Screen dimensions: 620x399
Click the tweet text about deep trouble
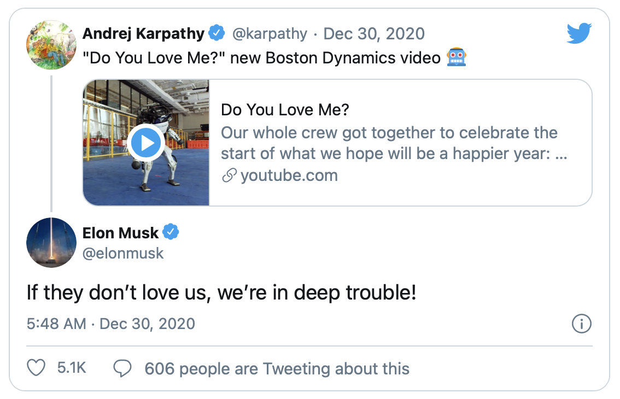pos(221,293)
